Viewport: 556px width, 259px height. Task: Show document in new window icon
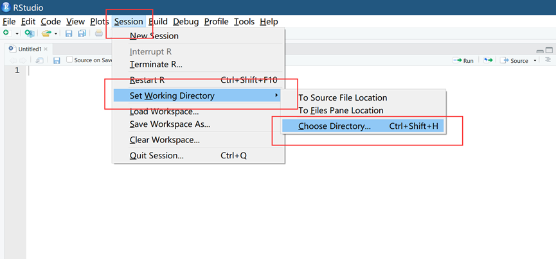pyautogui.click(x=39, y=60)
